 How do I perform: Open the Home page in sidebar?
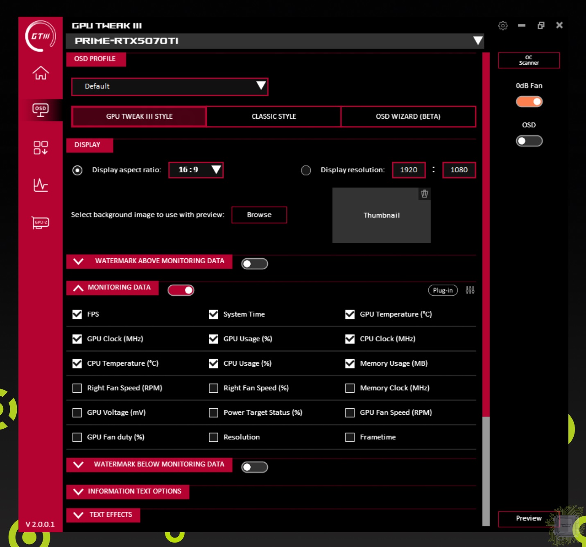(x=41, y=73)
